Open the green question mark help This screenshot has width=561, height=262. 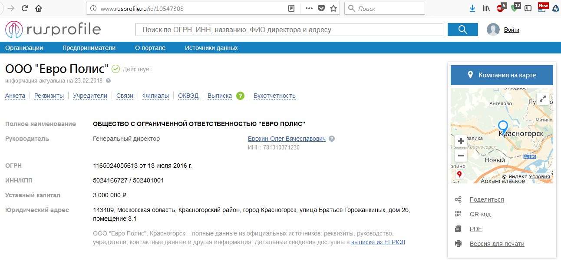point(241,96)
